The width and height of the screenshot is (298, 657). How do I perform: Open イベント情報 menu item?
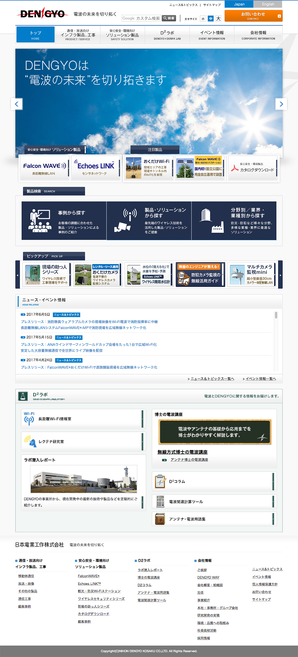click(x=212, y=35)
